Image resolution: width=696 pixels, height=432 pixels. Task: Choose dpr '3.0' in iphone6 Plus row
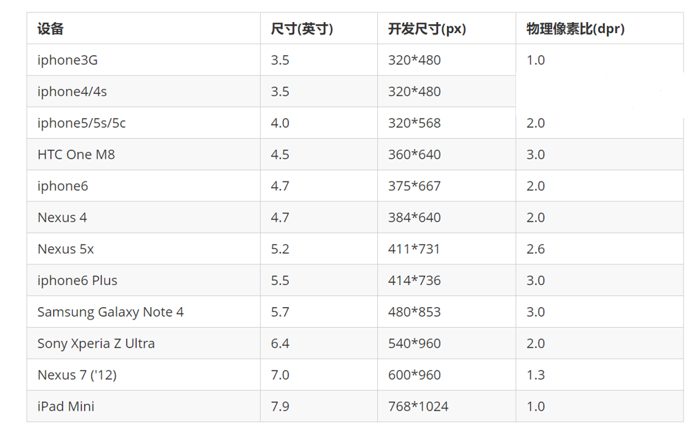536,281
